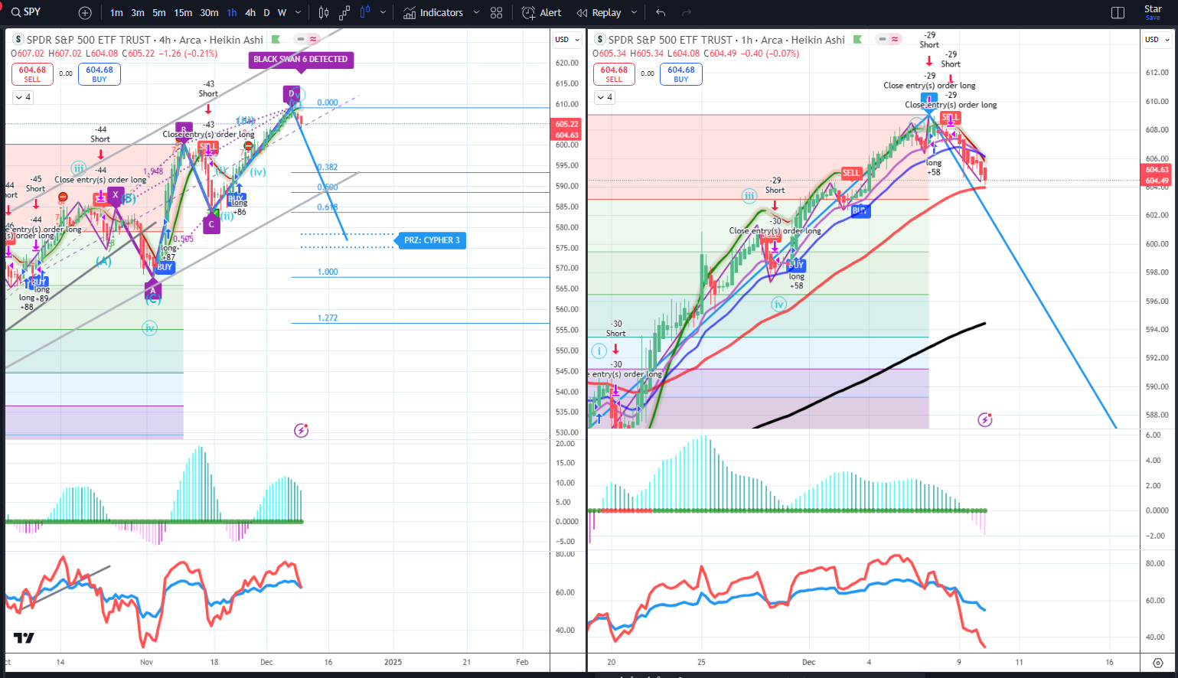Open the indicator templates grid icon
Viewport: 1178px width, 678px height.
coord(497,13)
